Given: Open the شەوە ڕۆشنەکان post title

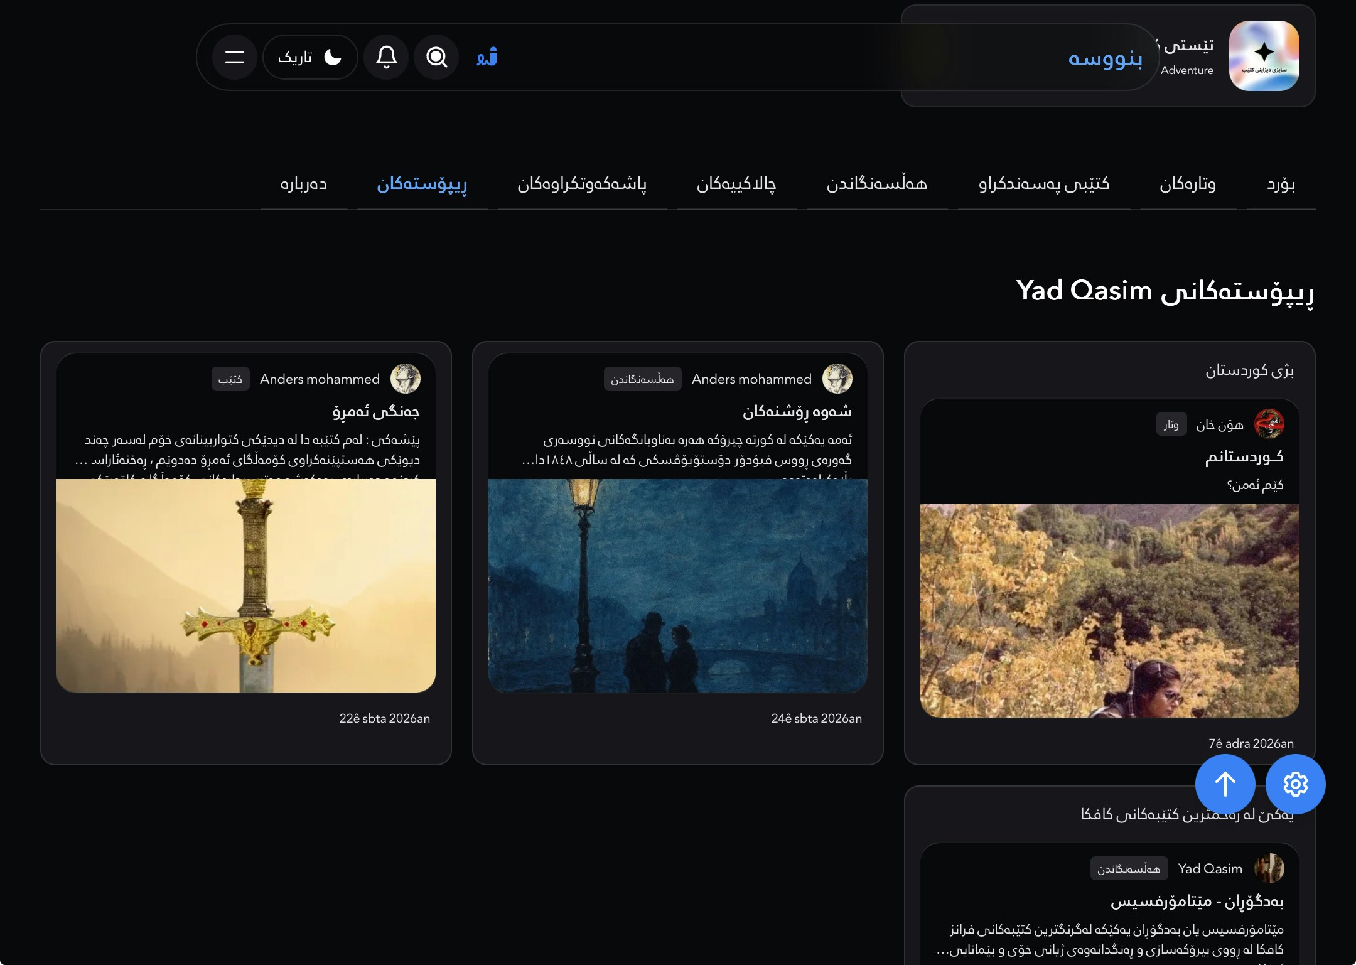Looking at the screenshot, I should [797, 411].
